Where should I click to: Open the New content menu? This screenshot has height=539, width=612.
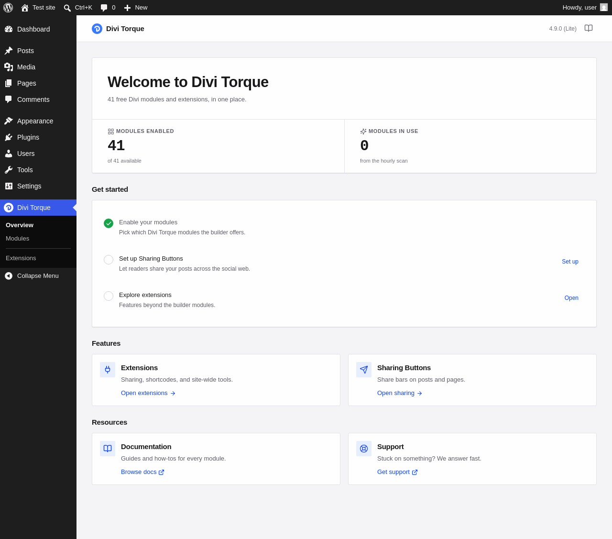pyautogui.click(x=136, y=8)
